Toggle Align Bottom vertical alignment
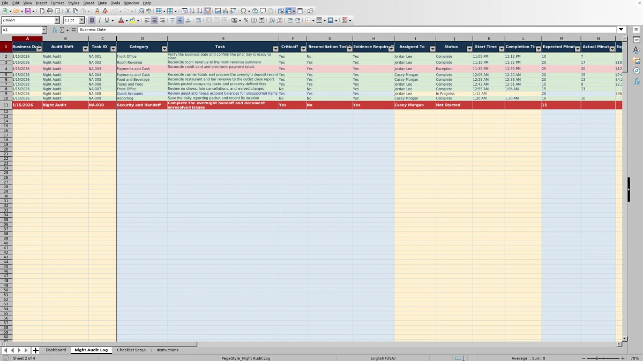The width and height of the screenshot is (643, 361). (x=188, y=20)
